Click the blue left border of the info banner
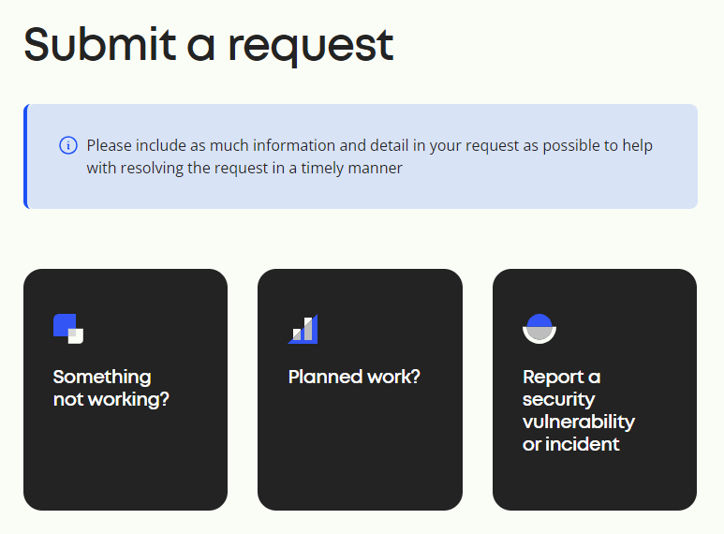The width and height of the screenshot is (724, 534). pos(26,156)
